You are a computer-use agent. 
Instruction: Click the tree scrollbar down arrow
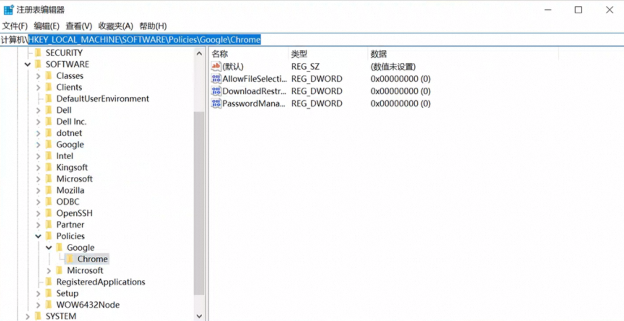199,316
